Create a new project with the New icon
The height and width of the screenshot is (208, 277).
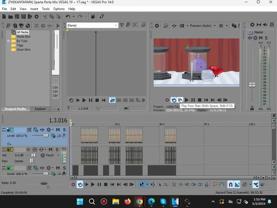(4, 17)
